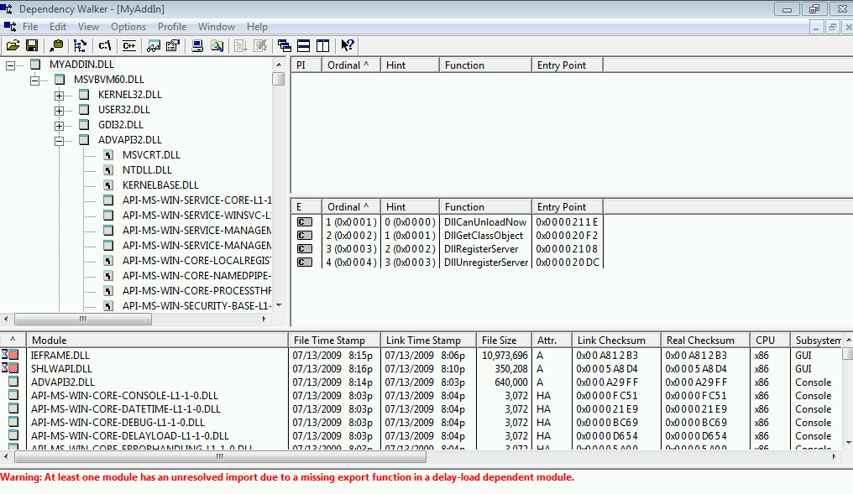Image resolution: width=853 pixels, height=494 pixels.
Task: Select API-MS-WIN-CORE-NAMEDPIPE tree item
Action: 196,276
